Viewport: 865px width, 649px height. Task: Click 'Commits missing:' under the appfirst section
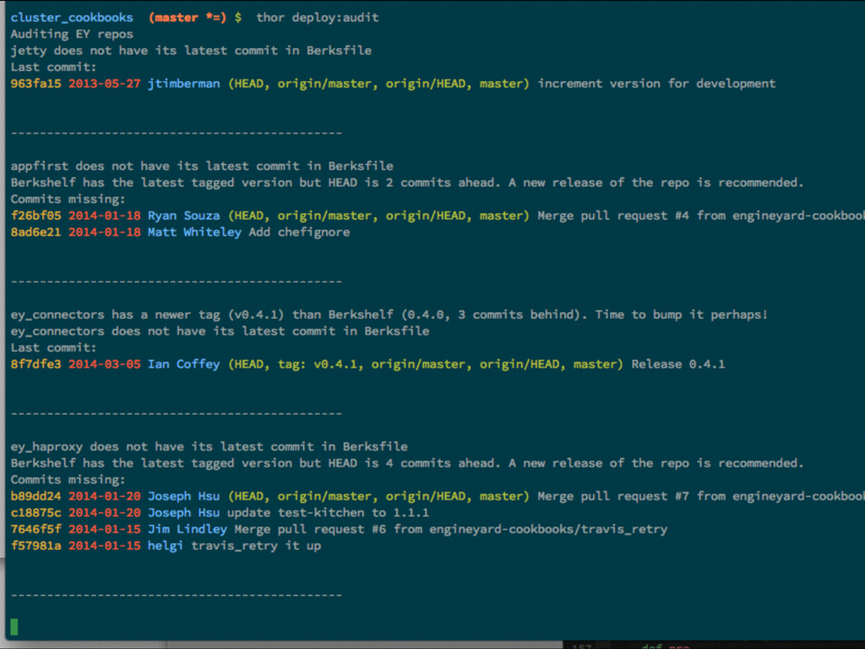pos(68,199)
